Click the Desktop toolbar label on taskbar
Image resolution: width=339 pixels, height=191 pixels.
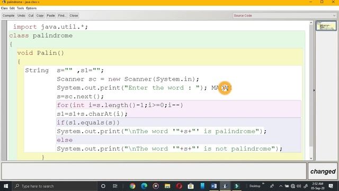tap(255, 186)
